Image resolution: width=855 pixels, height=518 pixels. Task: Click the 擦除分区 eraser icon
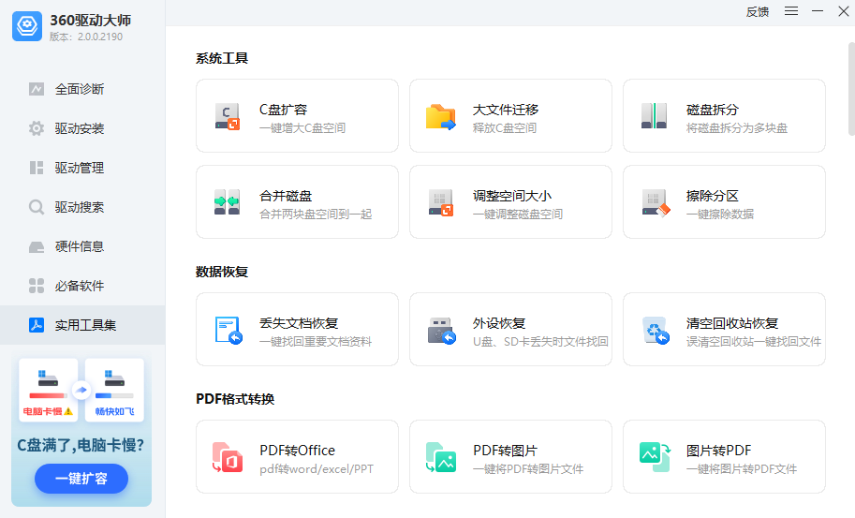[656, 203]
